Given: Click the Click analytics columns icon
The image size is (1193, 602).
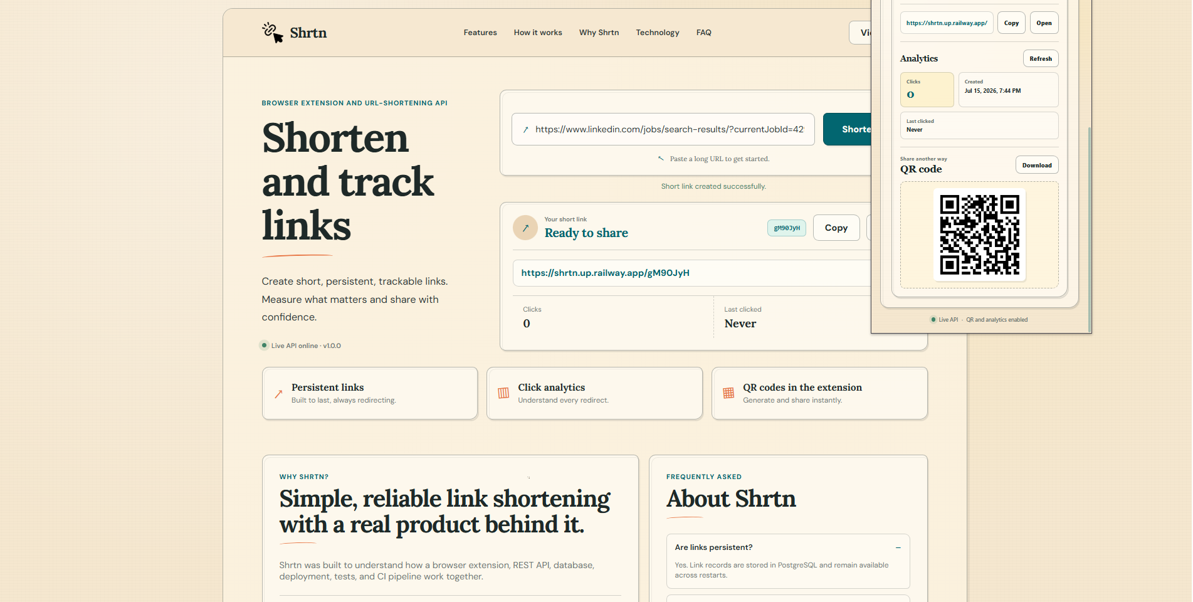Looking at the screenshot, I should [x=503, y=393].
